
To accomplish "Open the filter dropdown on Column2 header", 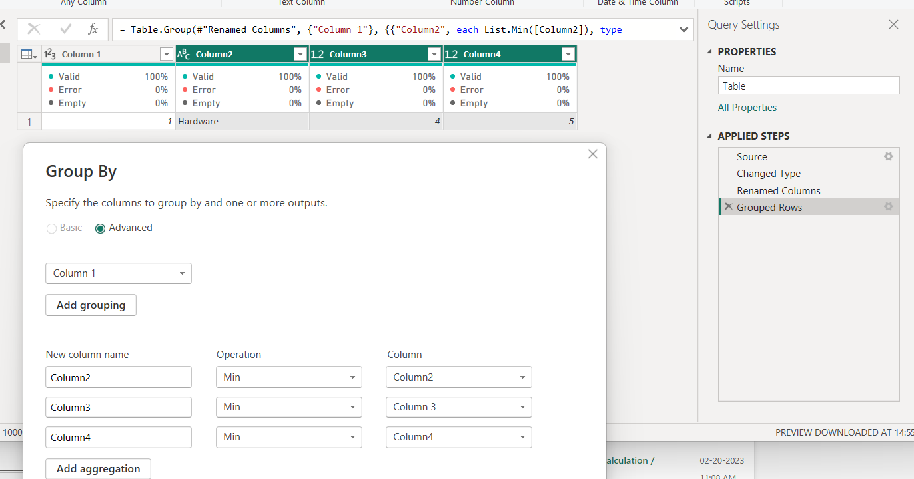I will 300,54.
